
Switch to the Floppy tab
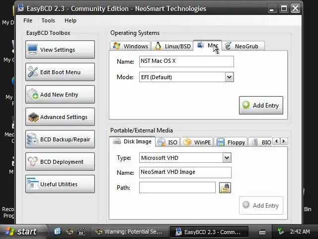(x=231, y=142)
